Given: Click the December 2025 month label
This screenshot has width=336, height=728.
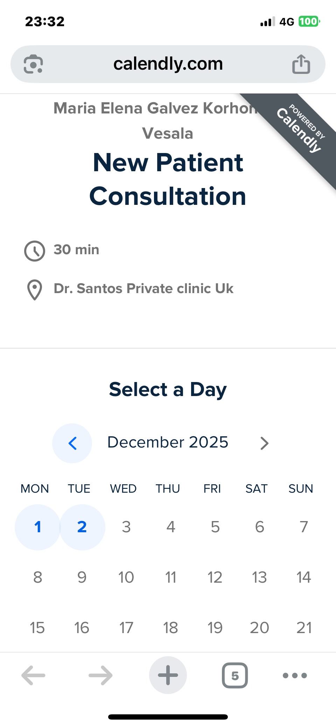Looking at the screenshot, I should pyautogui.click(x=168, y=442).
